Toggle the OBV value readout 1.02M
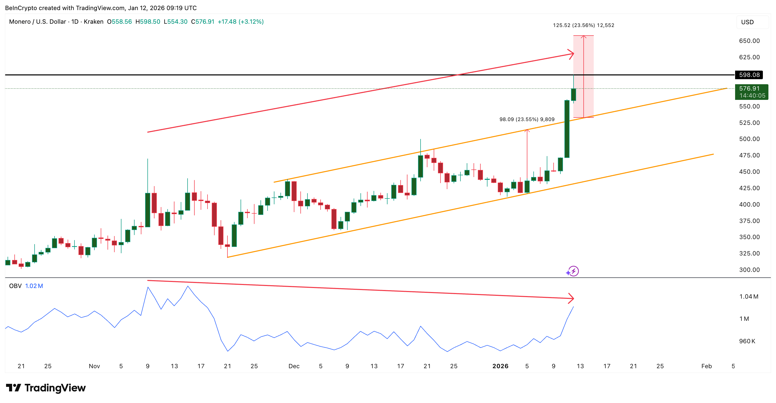776x403 pixels. pos(34,286)
